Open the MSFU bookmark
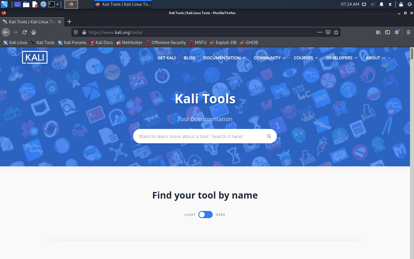Screen dimensions: 414x259 tap(198, 43)
